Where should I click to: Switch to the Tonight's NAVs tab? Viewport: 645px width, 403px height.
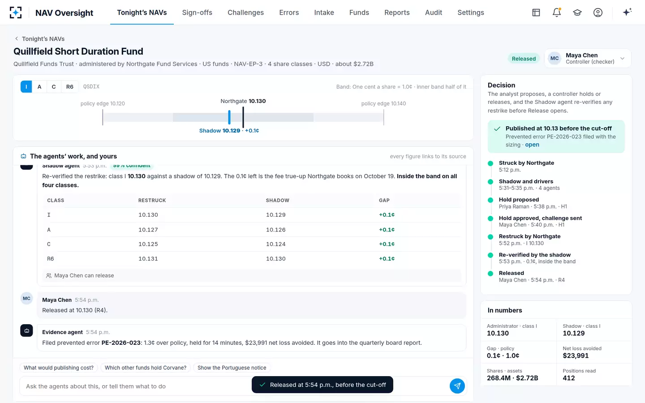point(142,13)
